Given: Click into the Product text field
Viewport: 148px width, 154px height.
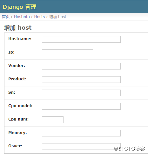Looking at the screenshot, I should (81, 79).
